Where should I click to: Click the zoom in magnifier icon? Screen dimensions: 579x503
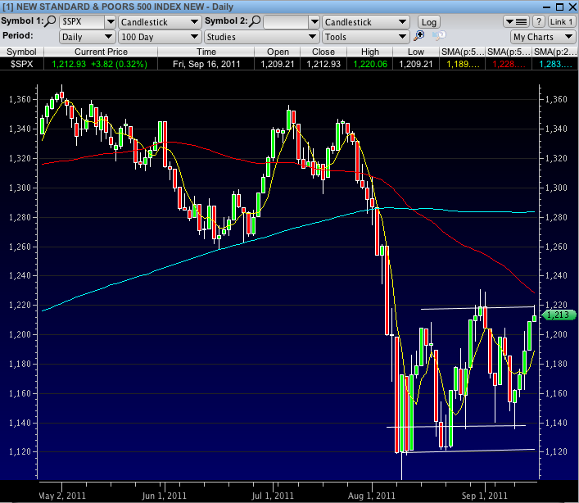click(419, 36)
